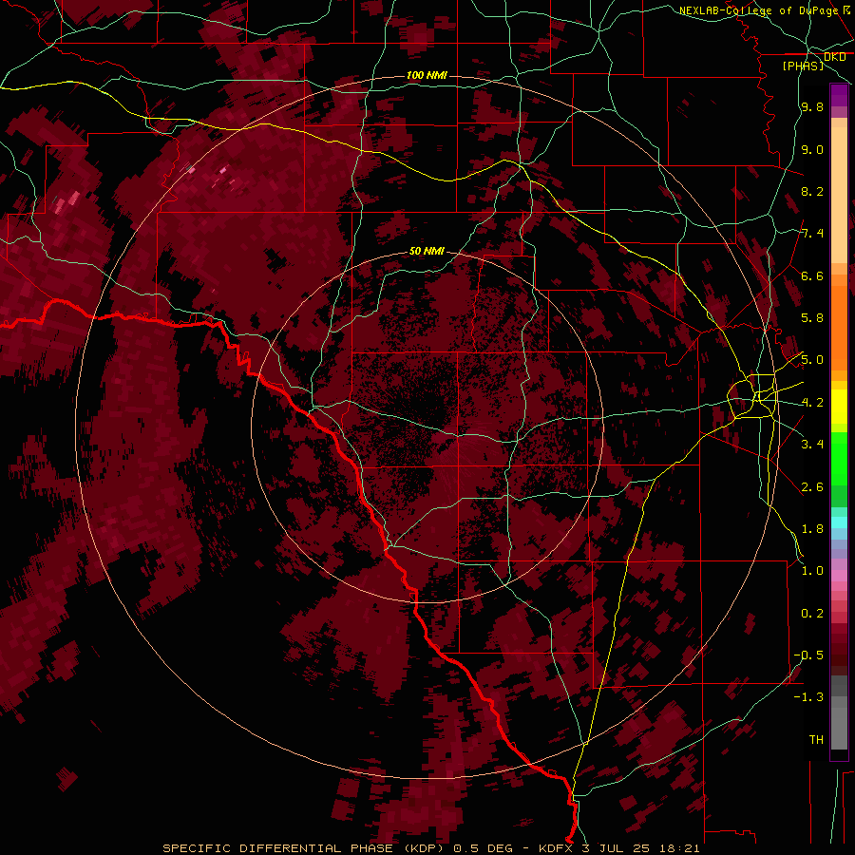This screenshot has width=855, height=855.
Task: Click the gray segment of the color bar
Action: pos(839,712)
